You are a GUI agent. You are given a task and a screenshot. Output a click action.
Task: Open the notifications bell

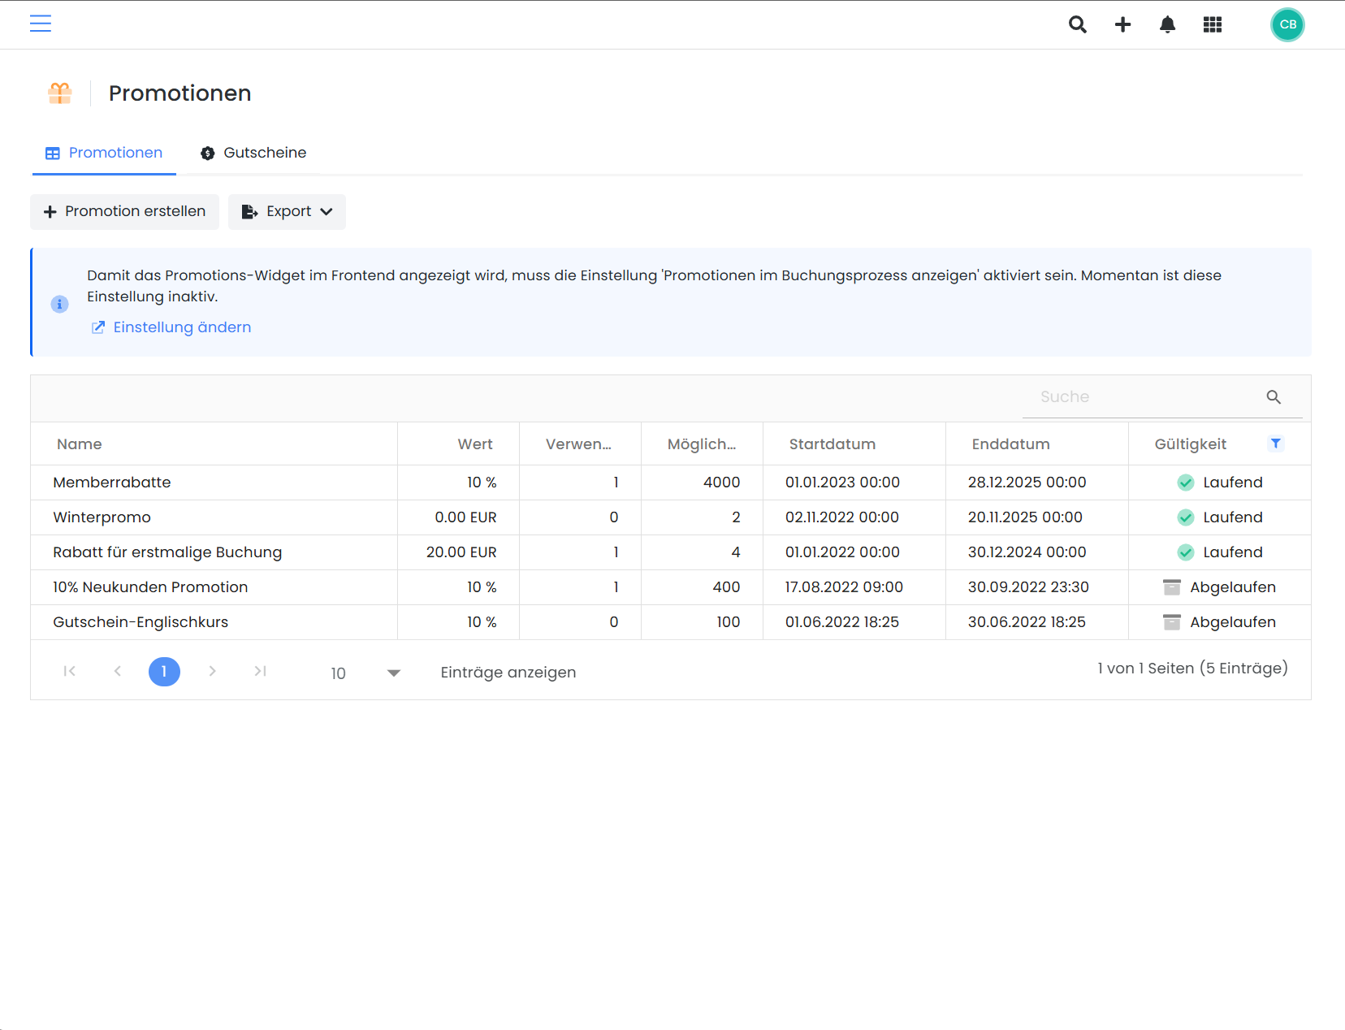[1167, 24]
